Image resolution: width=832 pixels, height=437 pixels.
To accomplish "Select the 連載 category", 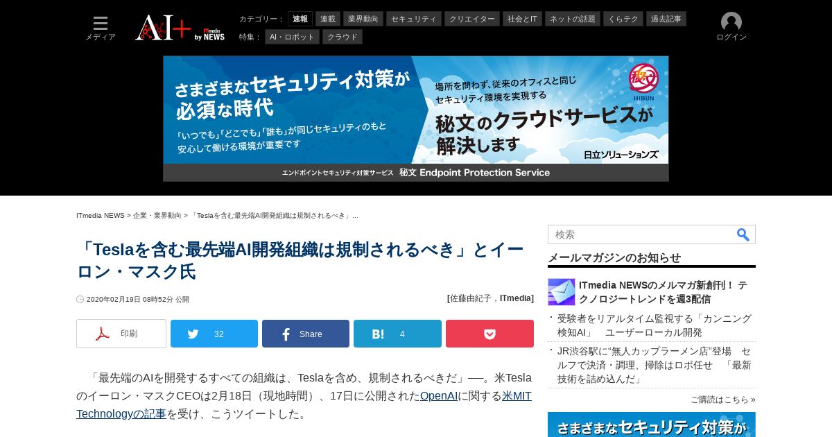I will (328, 19).
